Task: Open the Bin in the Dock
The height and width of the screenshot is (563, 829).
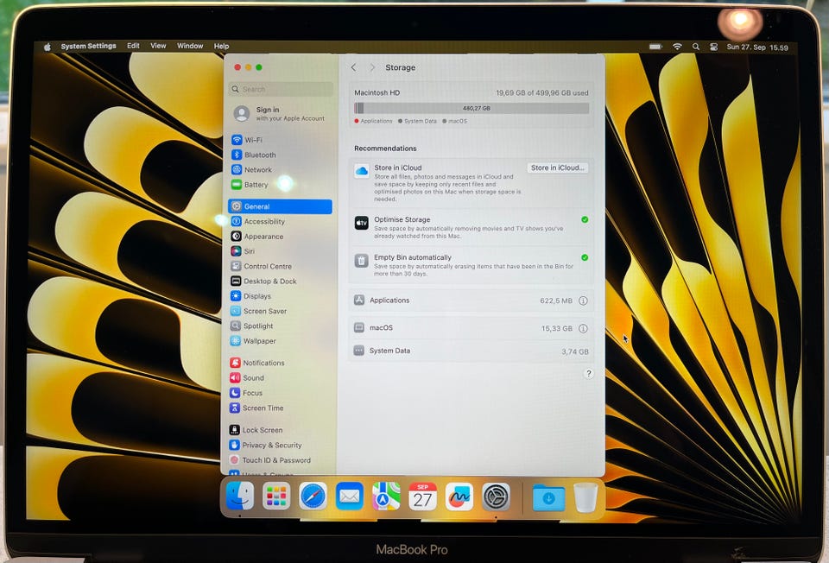Action: click(585, 497)
